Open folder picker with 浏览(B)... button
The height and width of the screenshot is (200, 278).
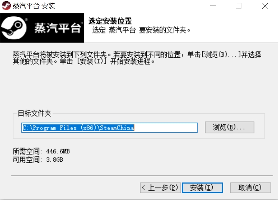pos(229,127)
